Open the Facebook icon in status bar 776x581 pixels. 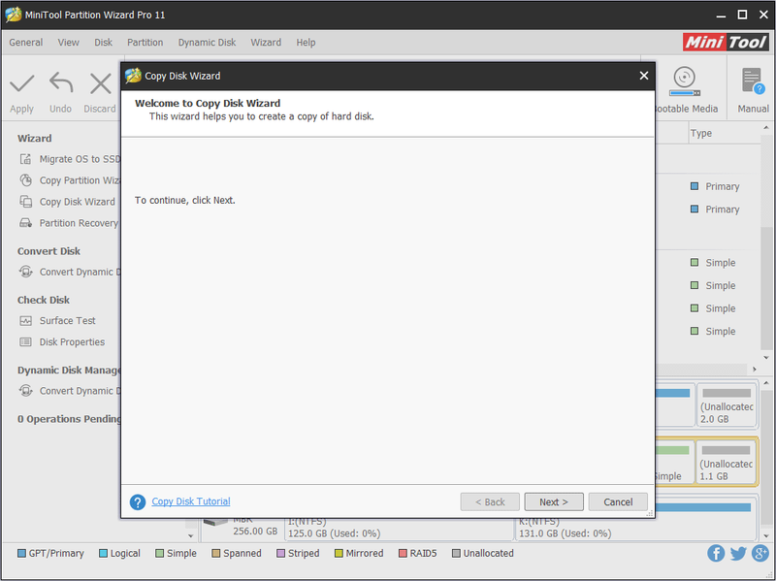tap(716, 553)
